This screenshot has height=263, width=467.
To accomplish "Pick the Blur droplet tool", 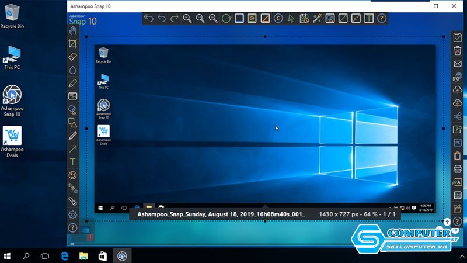I will coord(73,70).
